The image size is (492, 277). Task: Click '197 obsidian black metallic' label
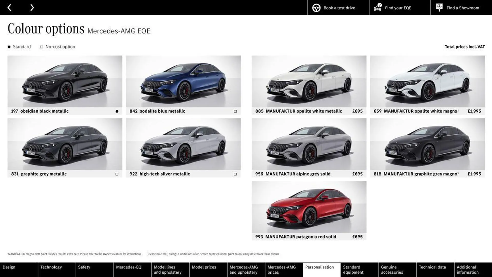pyautogui.click(x=40, y=111)
